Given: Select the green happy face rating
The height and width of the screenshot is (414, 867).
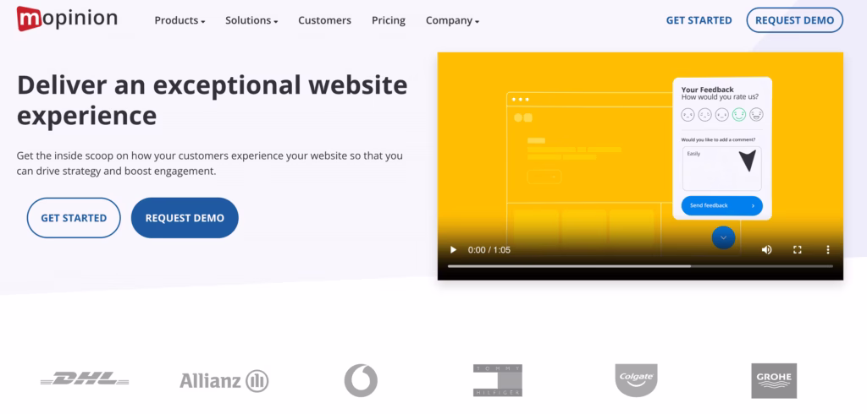Looking at the screenshot, I should 739,115.
